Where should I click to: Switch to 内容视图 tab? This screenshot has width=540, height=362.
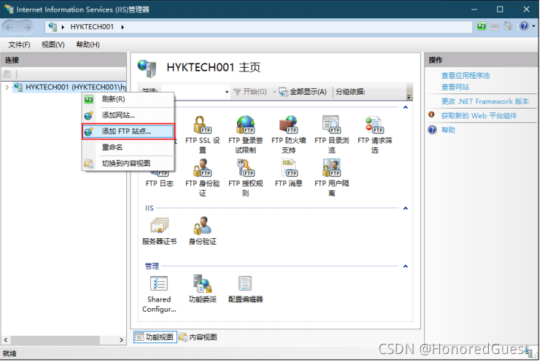[198, 337]
